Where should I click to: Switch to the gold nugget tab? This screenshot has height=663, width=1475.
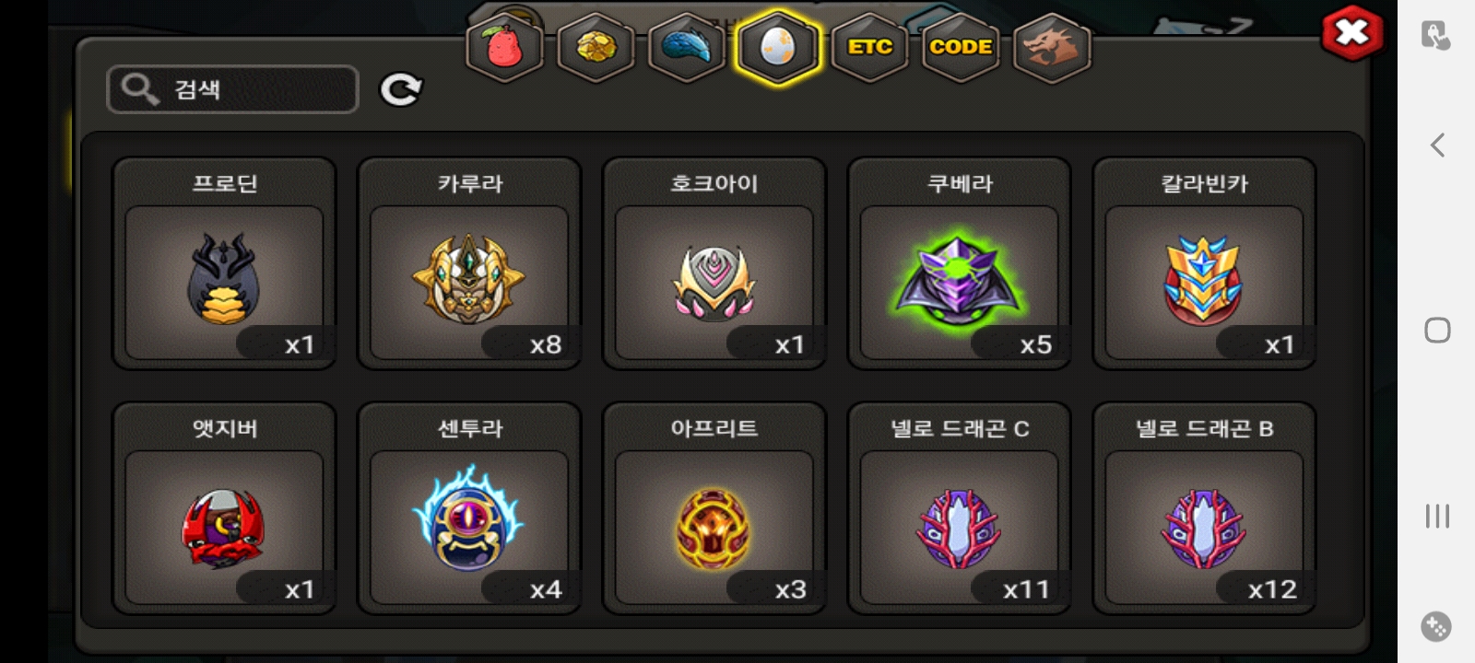click(596, 48)
